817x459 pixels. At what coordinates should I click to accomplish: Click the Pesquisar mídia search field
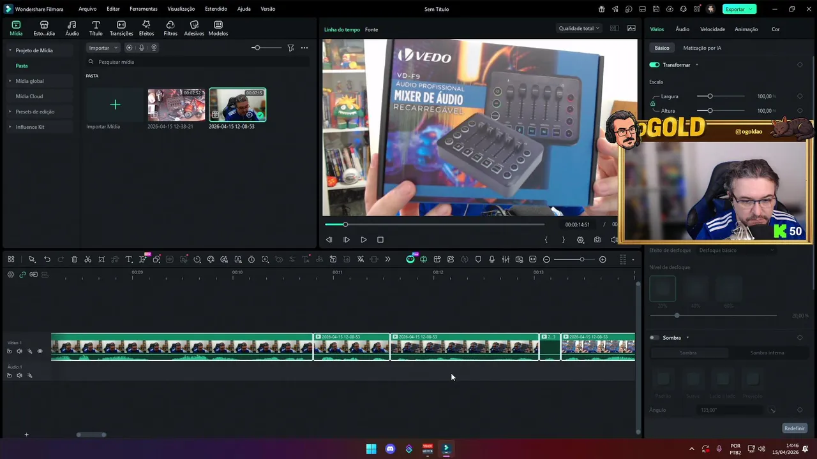[198, 62]
